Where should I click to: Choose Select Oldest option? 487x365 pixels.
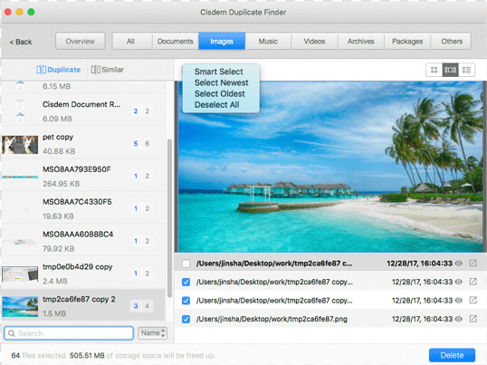pyautogui.click(x=220, y=94)
